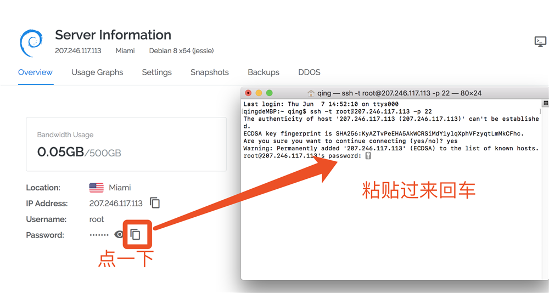Screen dimensions: 549x293
Task: Click the key icon at the password prompt
Action: point(368,156)
